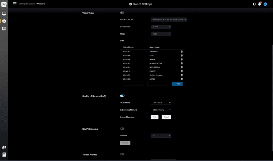Delete the CISCO OUI entry

pos(182,56)
